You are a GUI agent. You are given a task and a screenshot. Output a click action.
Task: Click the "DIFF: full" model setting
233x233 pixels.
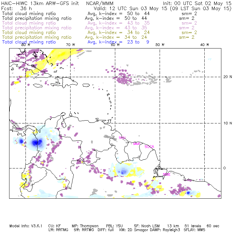(x=106, y=230)
